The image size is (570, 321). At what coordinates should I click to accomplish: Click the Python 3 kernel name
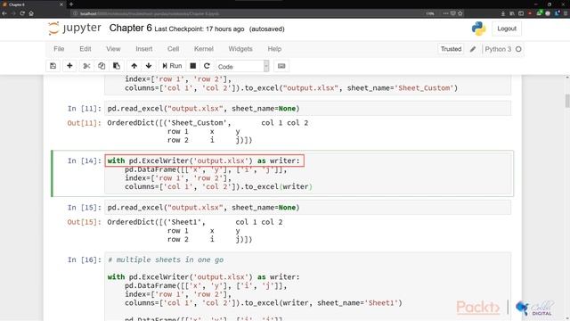point(498,49)
